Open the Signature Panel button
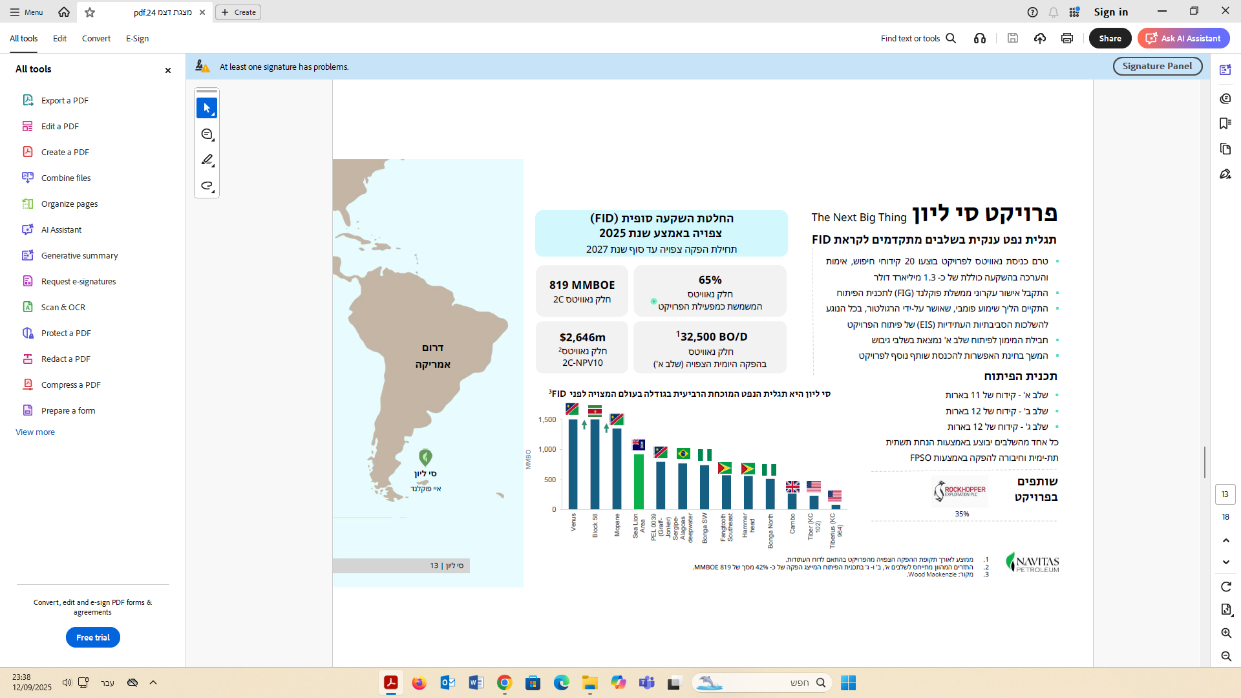This screenshot has height=698, width=1241. click(1157, 66)
